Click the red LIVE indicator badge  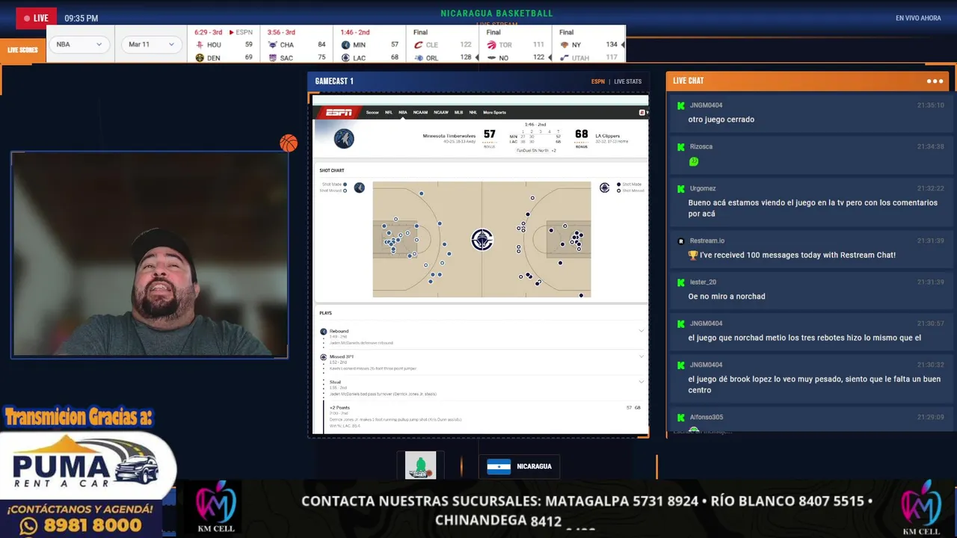(x=36, y=18)
